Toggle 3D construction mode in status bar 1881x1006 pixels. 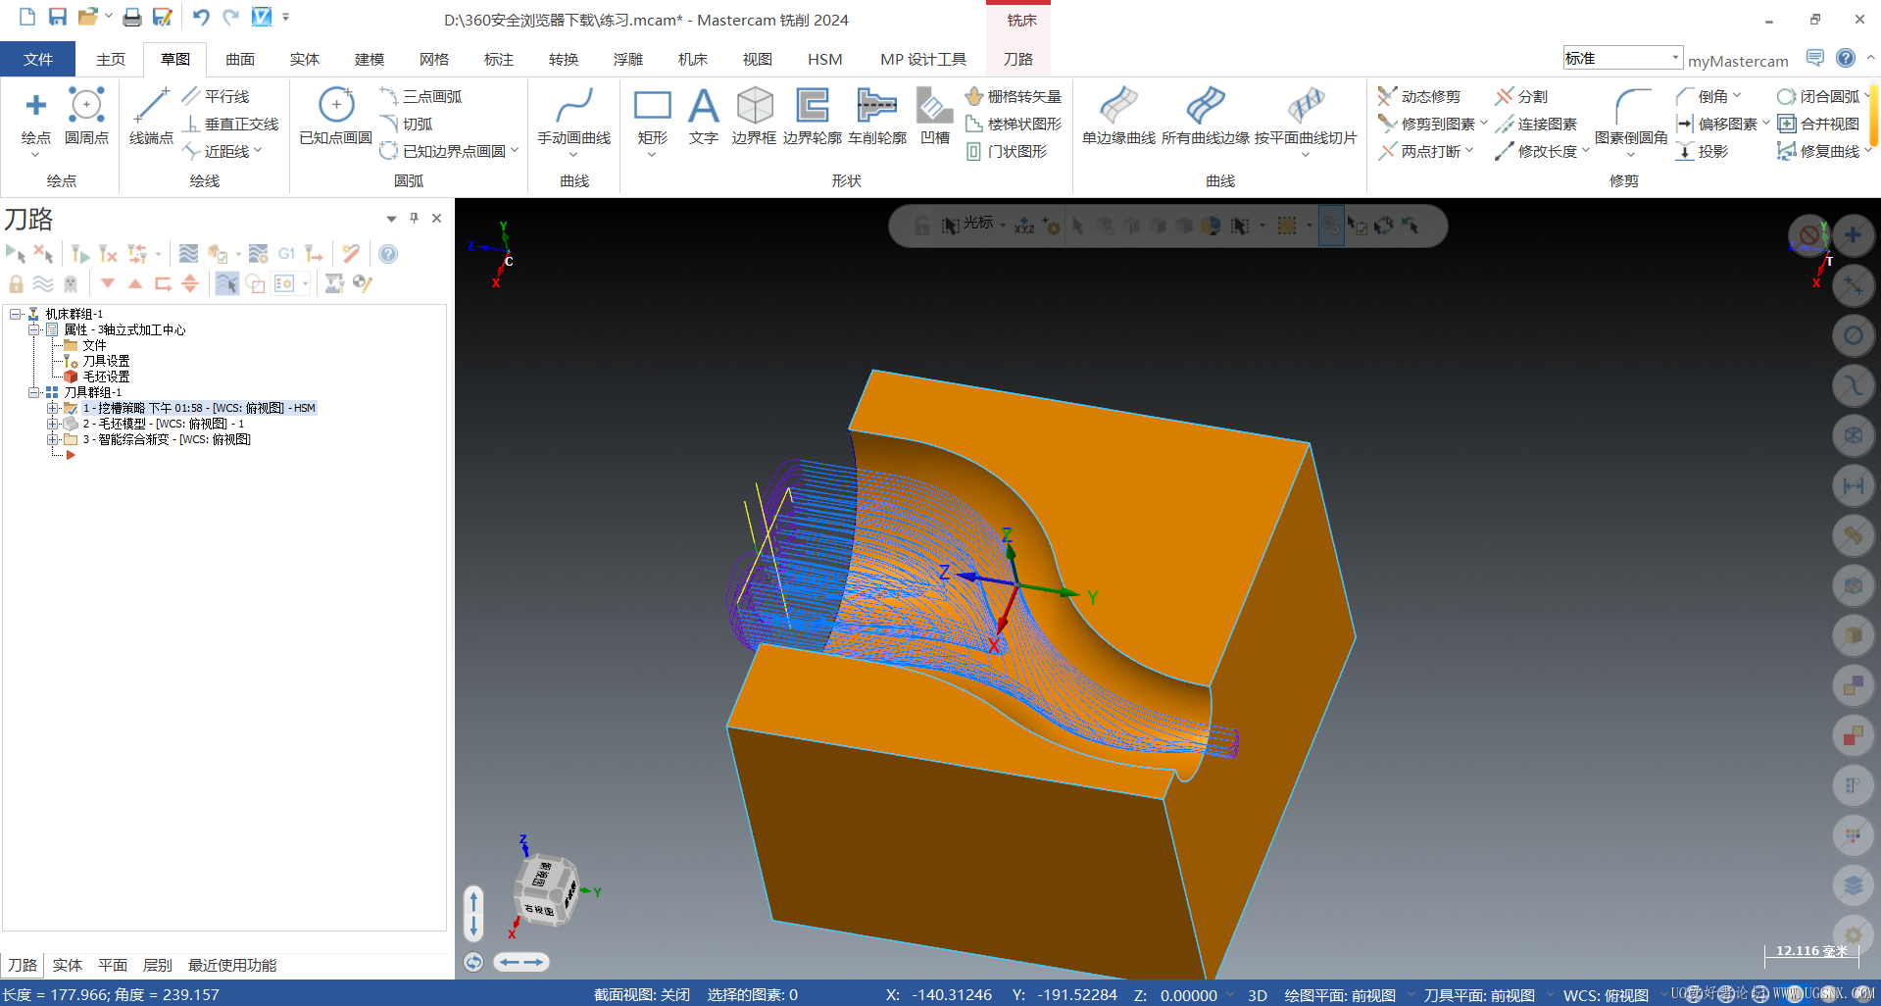click(x=1258, y=994)
